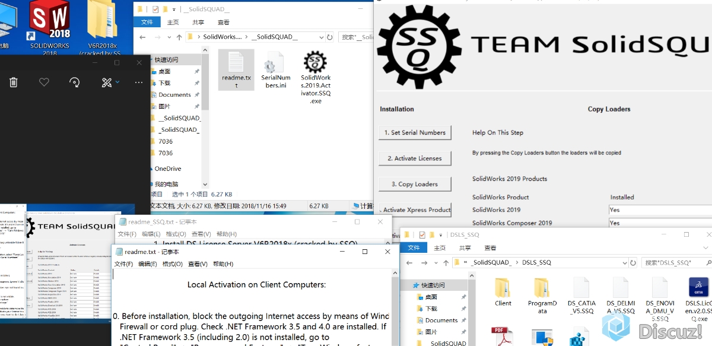Click search box in __SolidSQUAD__ Explorer

[357, 37]
